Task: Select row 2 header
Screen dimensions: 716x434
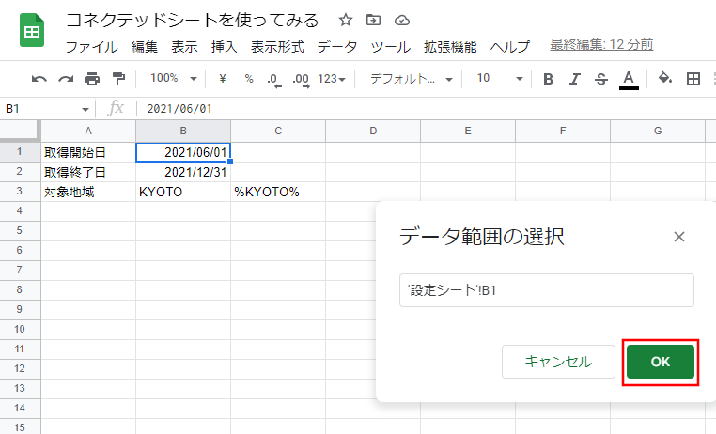Action: [19, 172]
